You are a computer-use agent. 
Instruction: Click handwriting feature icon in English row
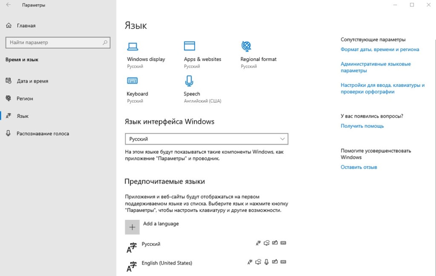pos(275,262)
